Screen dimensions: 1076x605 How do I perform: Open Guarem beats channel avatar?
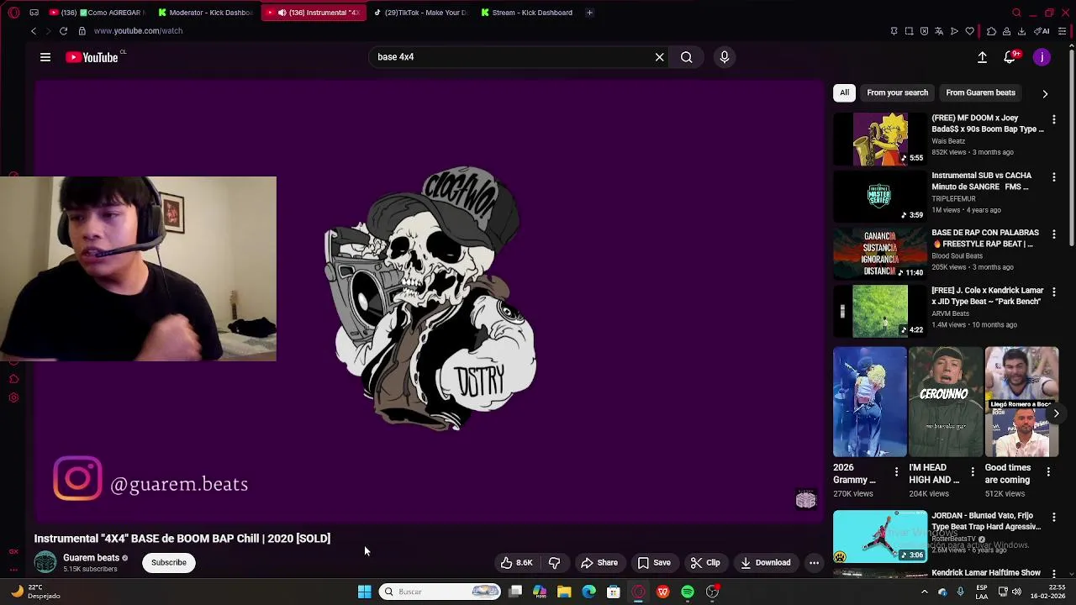click(45, 562)
